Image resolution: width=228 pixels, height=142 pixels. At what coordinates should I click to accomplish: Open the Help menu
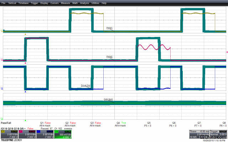(x=104, y=3)
